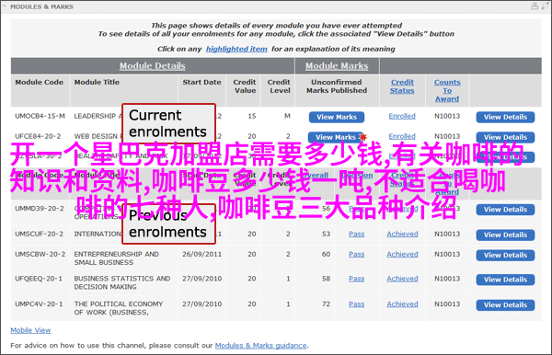
Task: Click Enrolled status for UMOCB4-15-M
Action: tap(402, 116)
